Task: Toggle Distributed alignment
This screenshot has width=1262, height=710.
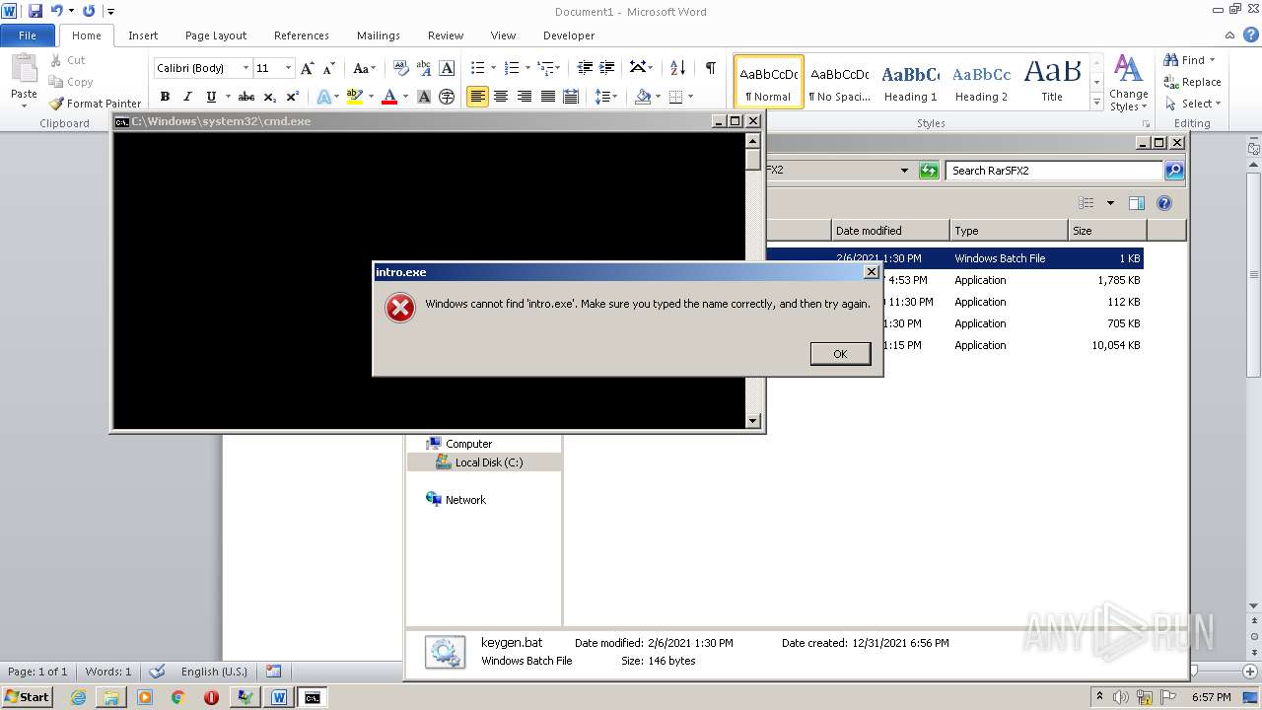Action: coord(571,97)
